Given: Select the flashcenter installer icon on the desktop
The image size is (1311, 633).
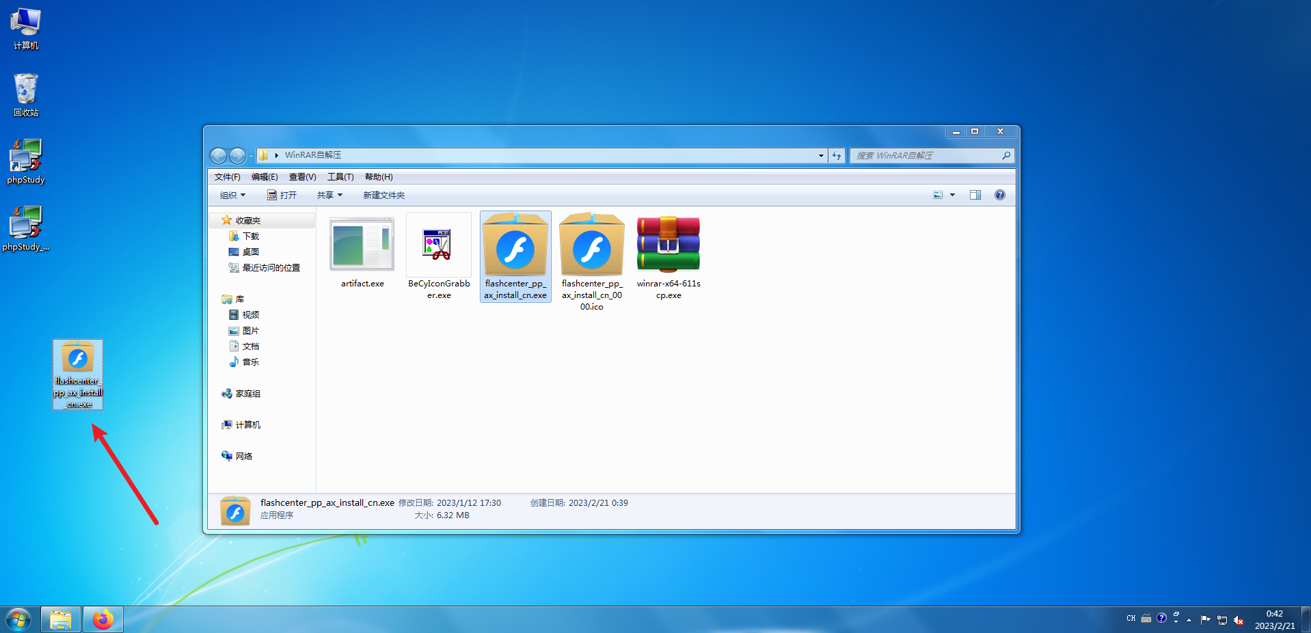Looking at the screenshot, I should (x=78, y=375).
